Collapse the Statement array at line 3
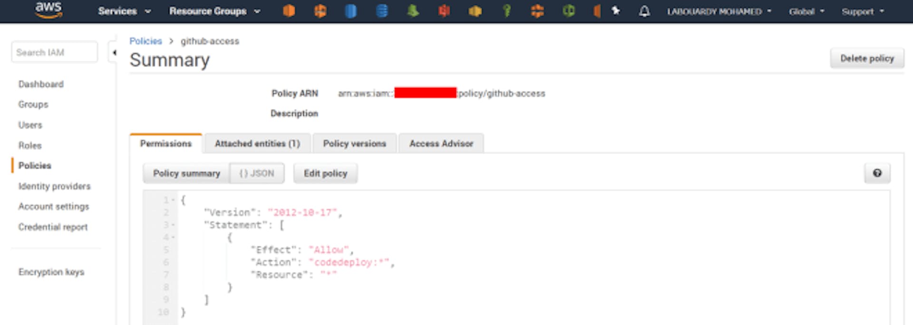 point(173,225)
